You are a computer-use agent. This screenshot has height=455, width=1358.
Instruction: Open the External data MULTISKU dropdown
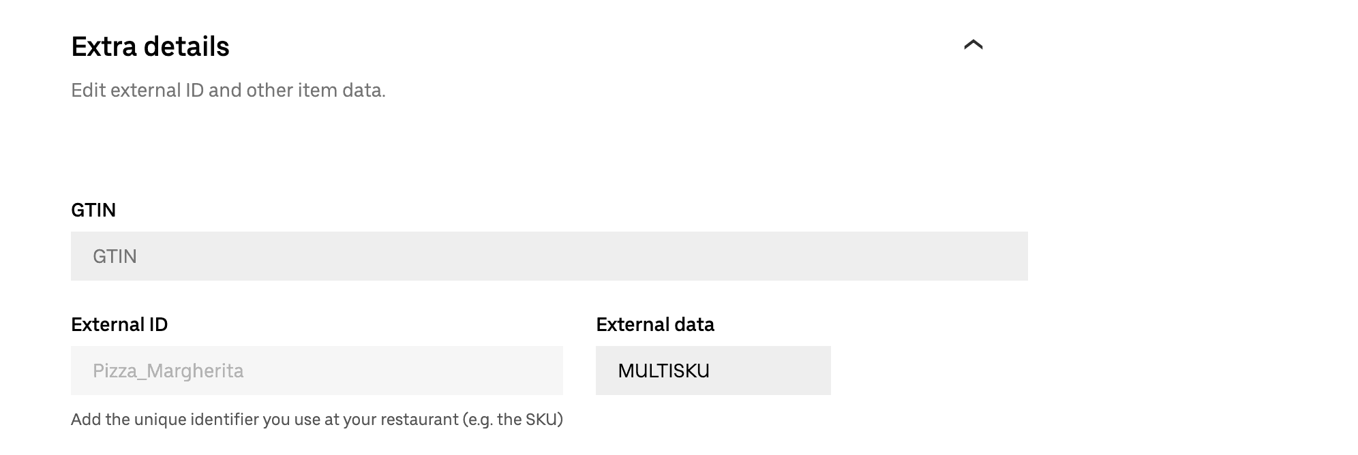coord(713,371)
